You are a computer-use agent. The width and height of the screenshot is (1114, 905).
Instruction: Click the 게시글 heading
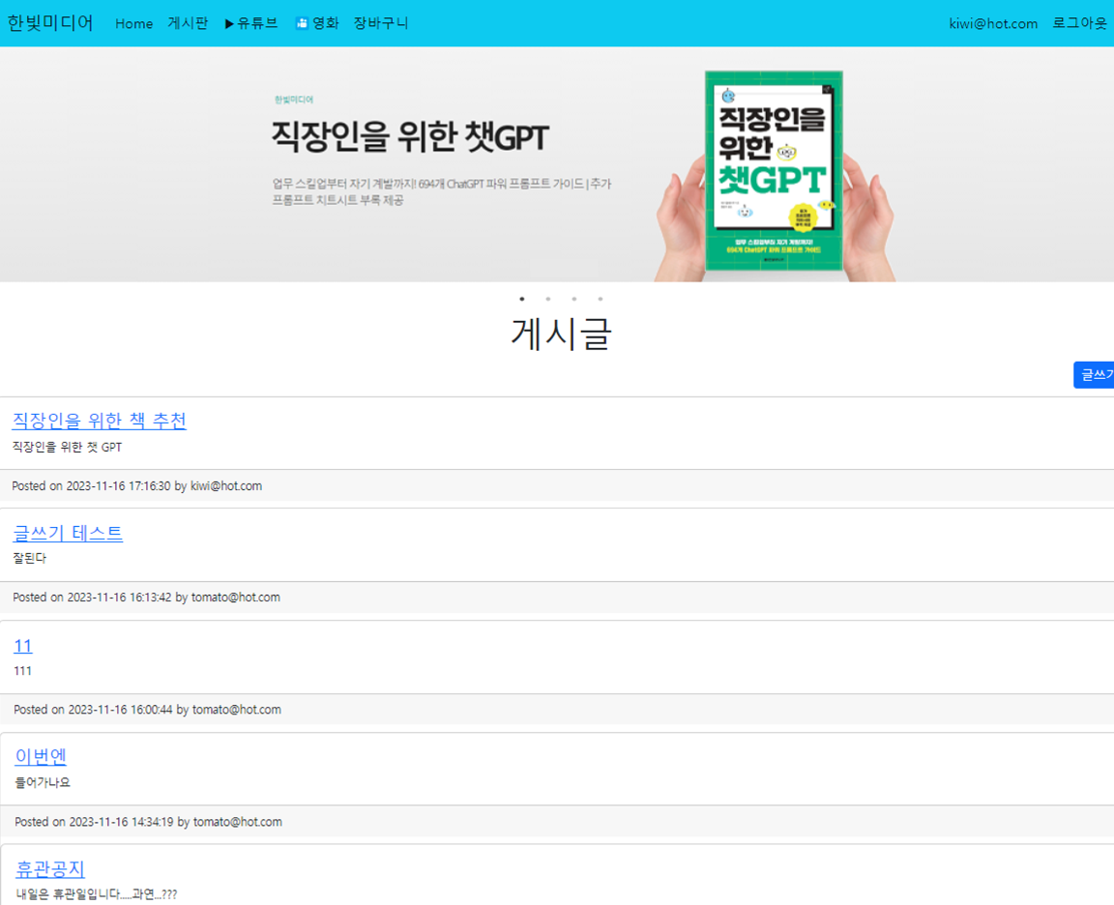pyautogui.click(x=561, y=334)
